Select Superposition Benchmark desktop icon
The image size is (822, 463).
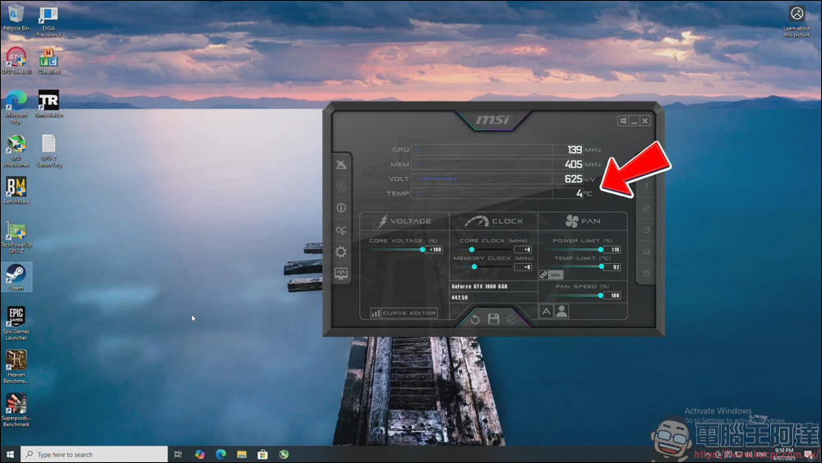[x=16, y=410]
